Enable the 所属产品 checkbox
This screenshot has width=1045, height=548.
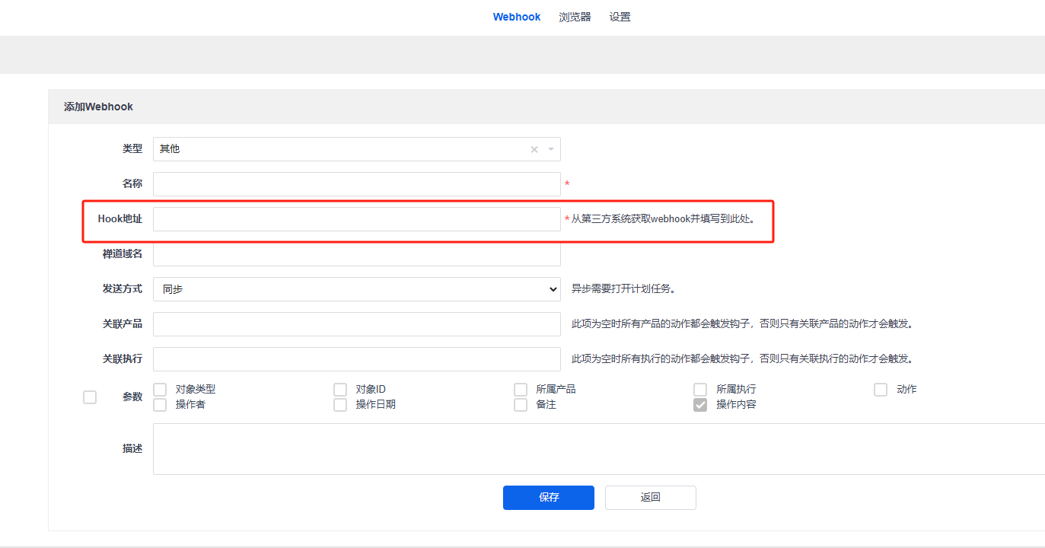coord(520,388)
